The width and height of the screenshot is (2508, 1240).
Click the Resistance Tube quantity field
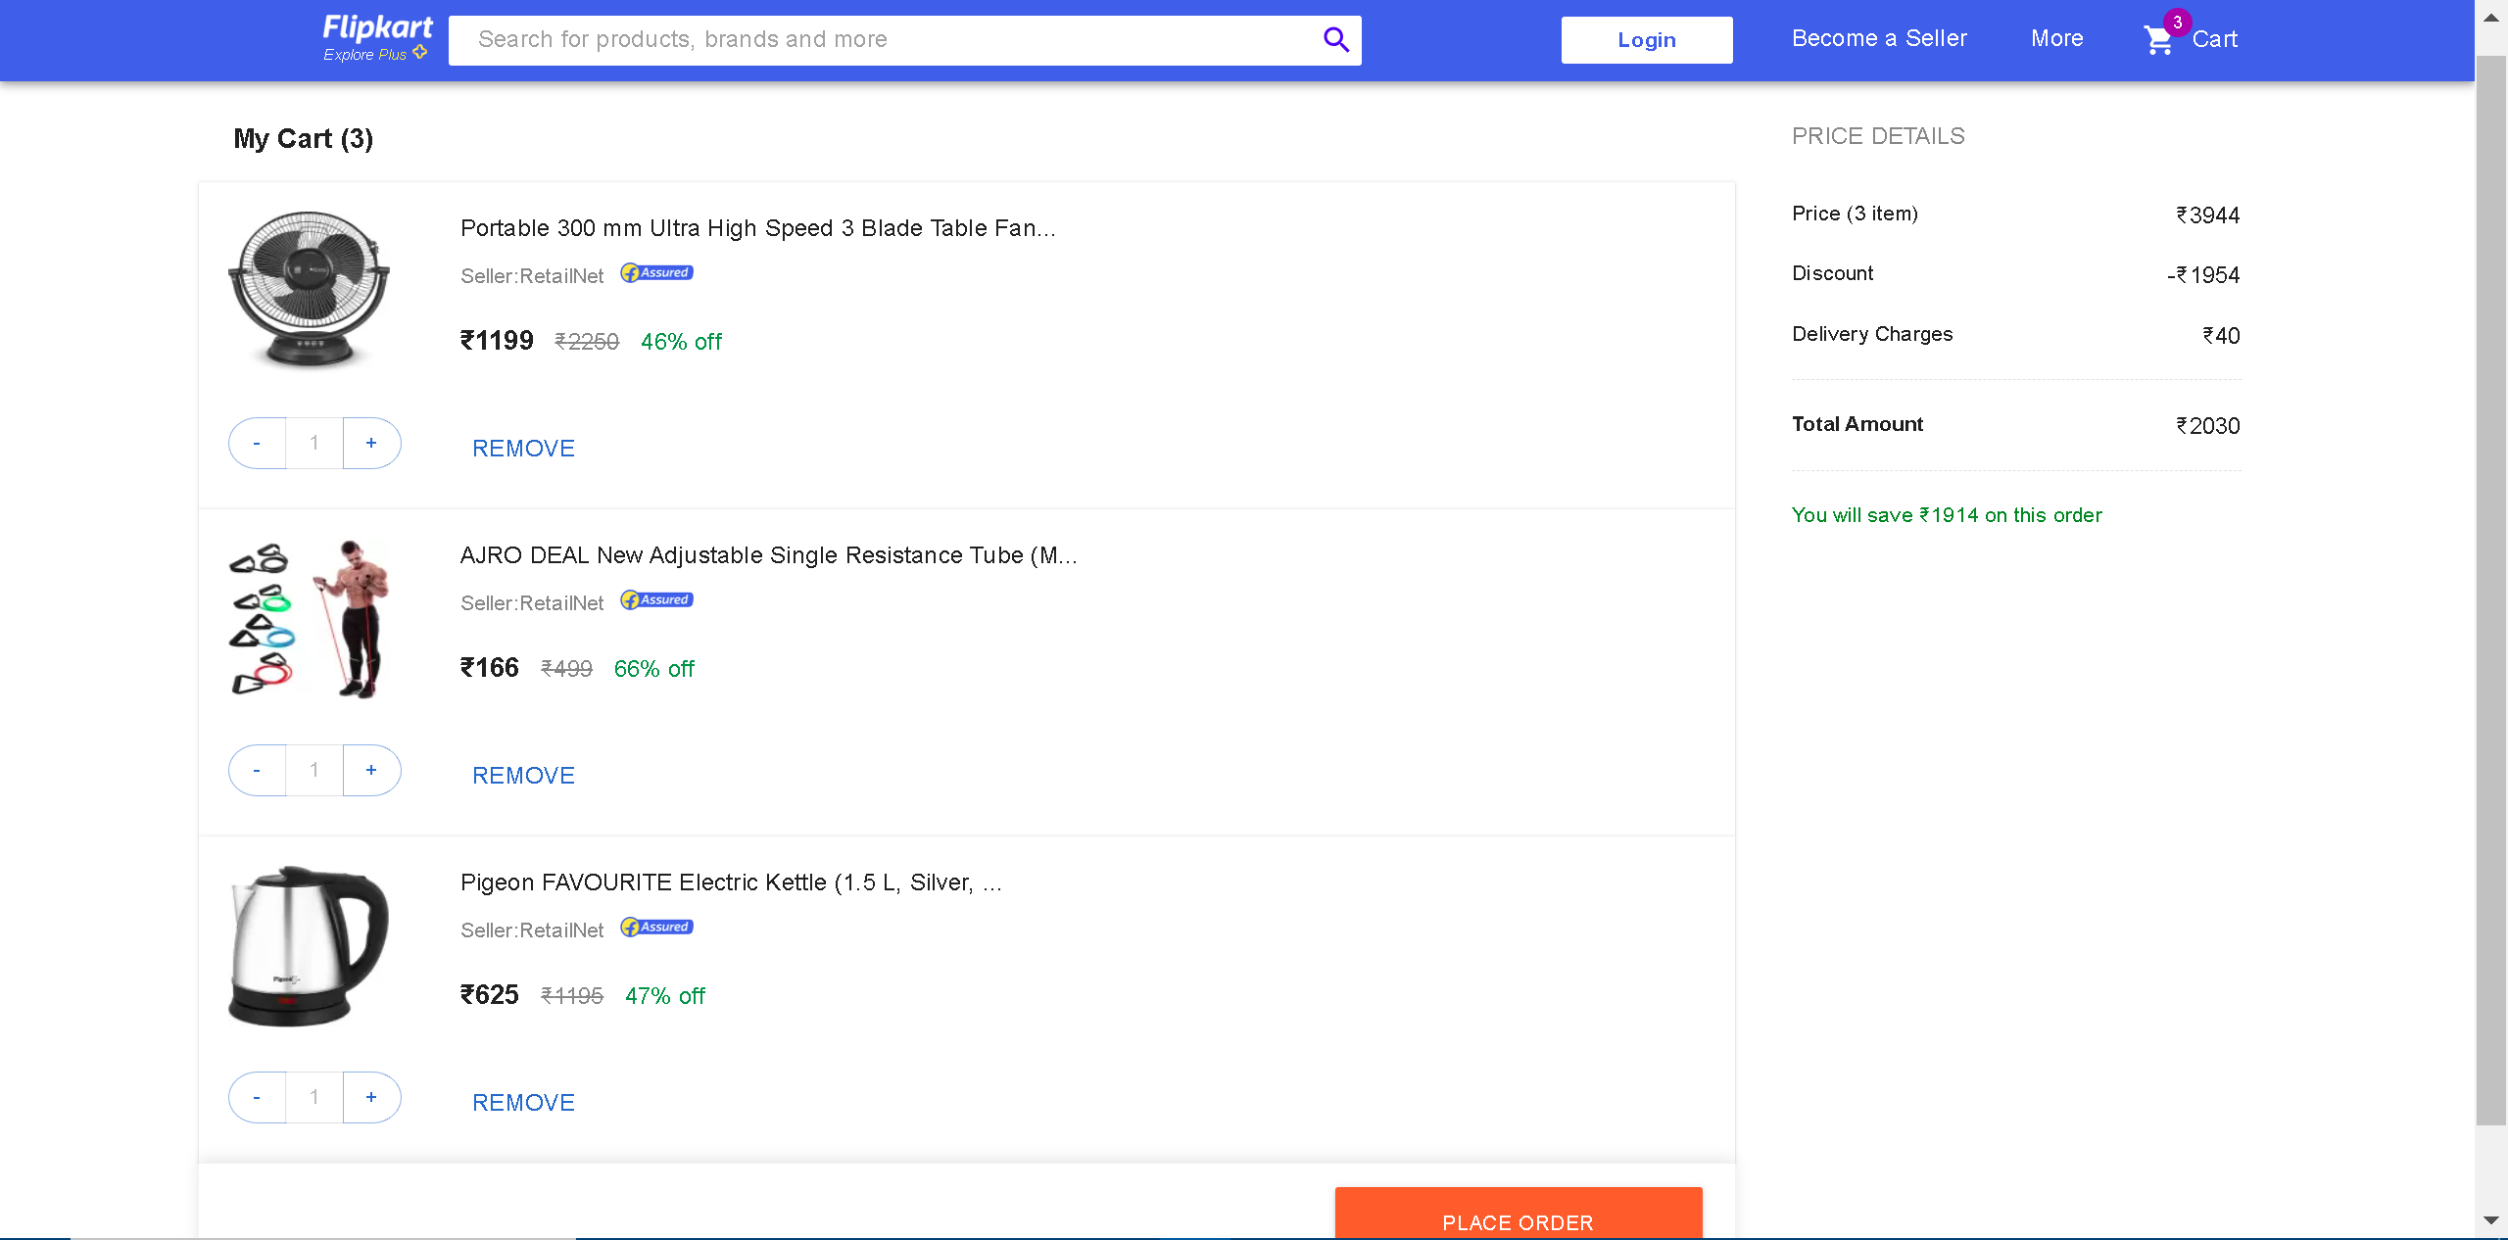pyautogui.click(x=314, y=771)
